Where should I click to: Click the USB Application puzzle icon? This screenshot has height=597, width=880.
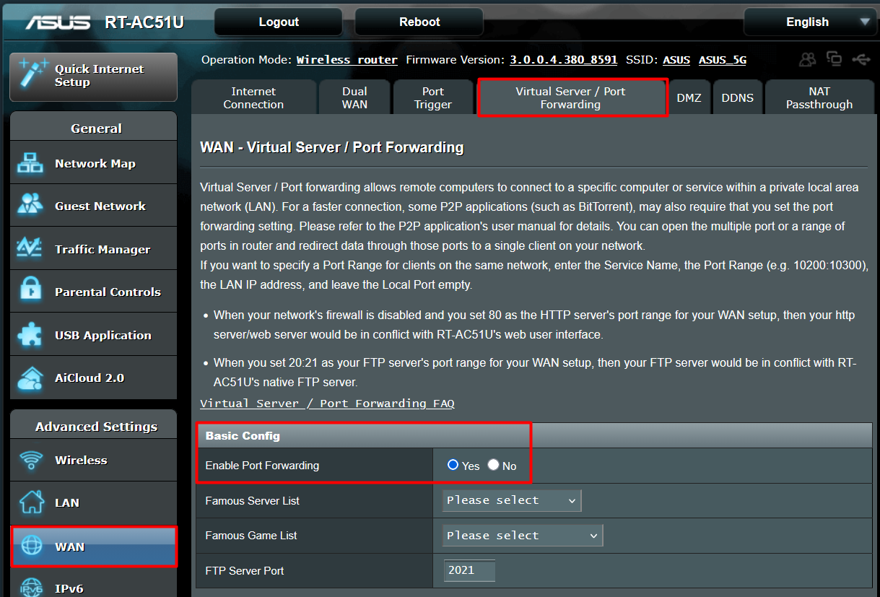tap(31, 335)
